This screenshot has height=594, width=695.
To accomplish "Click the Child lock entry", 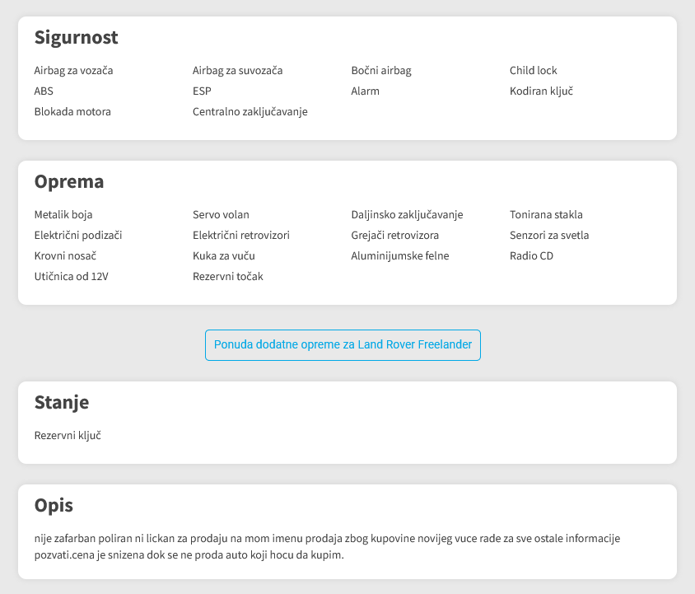I will coord(534,71).
